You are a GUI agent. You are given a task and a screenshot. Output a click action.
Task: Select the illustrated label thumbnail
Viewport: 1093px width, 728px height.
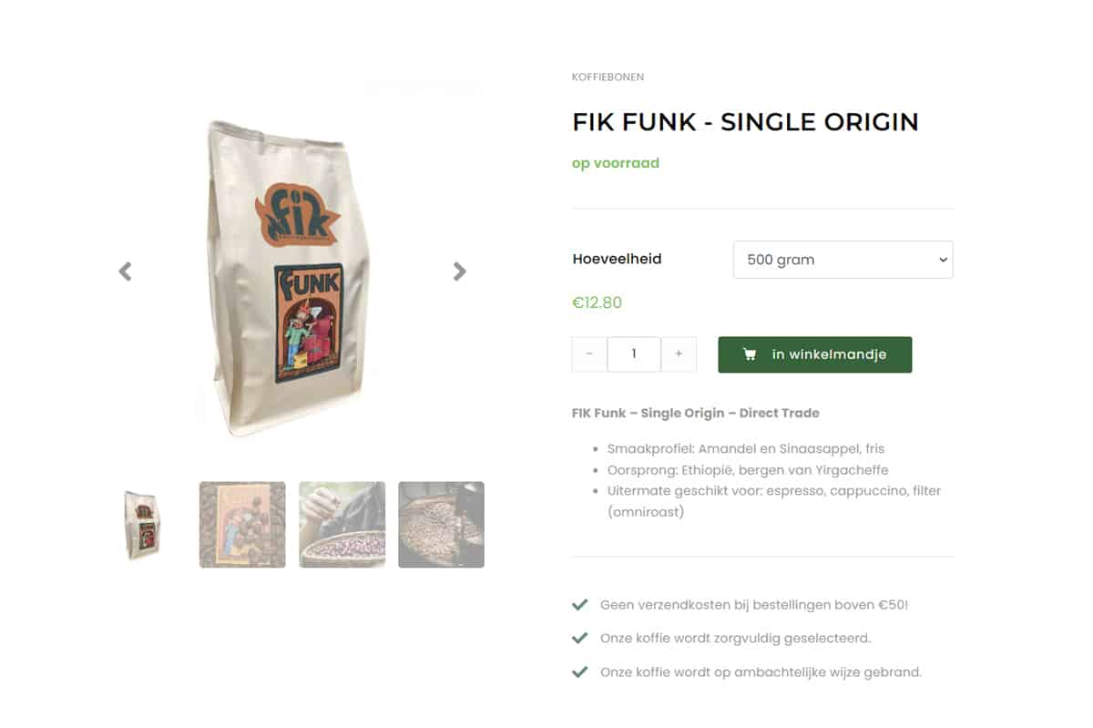[242, 525]
